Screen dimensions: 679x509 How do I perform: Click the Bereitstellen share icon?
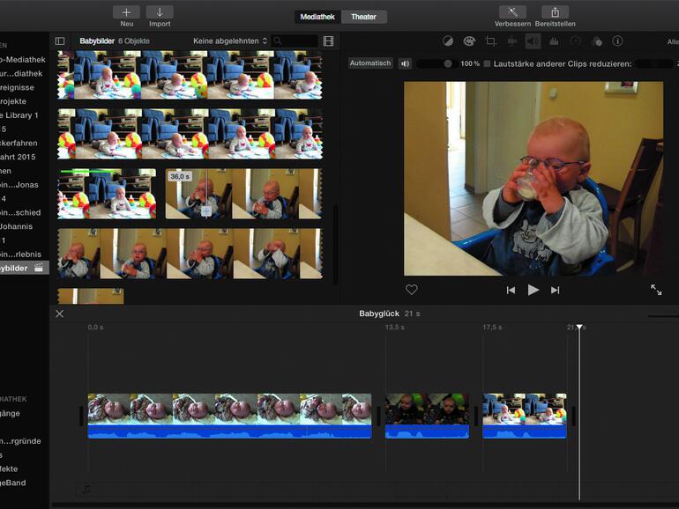555,12
